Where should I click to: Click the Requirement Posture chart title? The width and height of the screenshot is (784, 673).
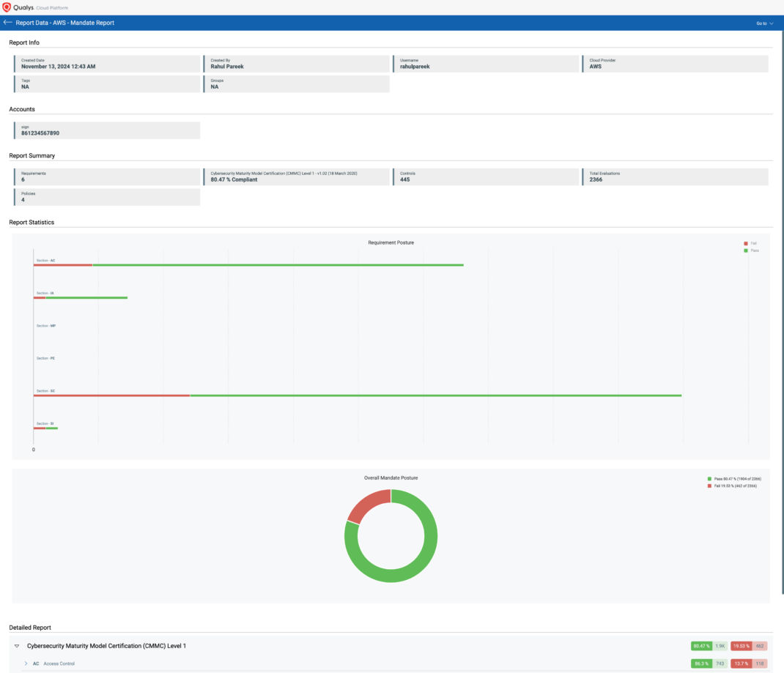[x=391, y=243]
